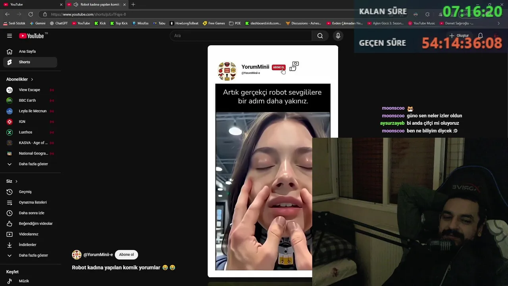The image size is (508, 286).
Task: Expand the Abonelikler section
Action: pyautogui.click(x=20, y=79)
